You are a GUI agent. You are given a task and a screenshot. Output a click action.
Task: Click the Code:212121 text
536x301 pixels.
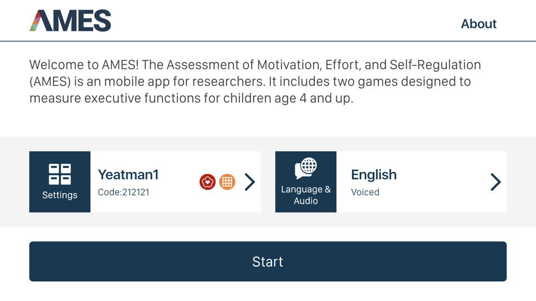point(124,192)
